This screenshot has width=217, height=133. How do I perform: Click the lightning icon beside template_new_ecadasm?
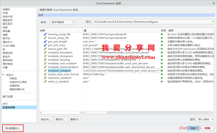point(45,63)
